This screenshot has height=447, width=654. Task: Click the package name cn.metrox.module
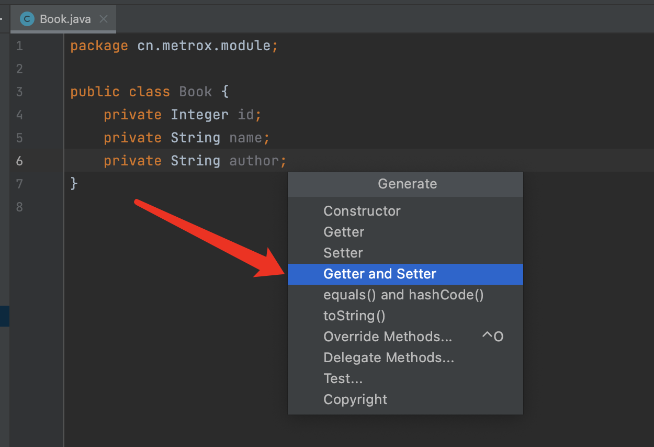(x=204, y=46)
